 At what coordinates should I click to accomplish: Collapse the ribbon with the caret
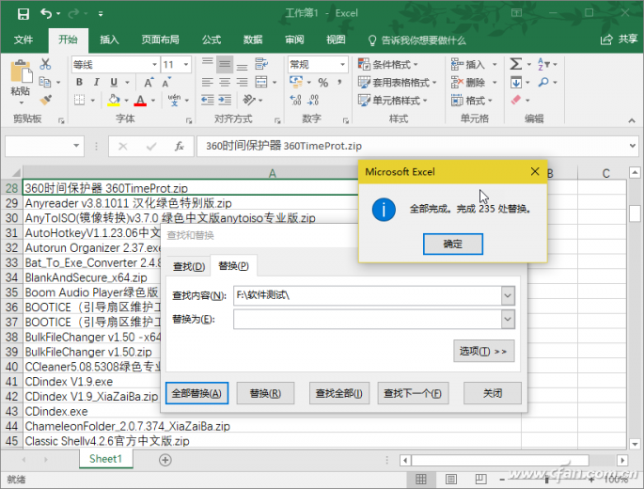631,120
